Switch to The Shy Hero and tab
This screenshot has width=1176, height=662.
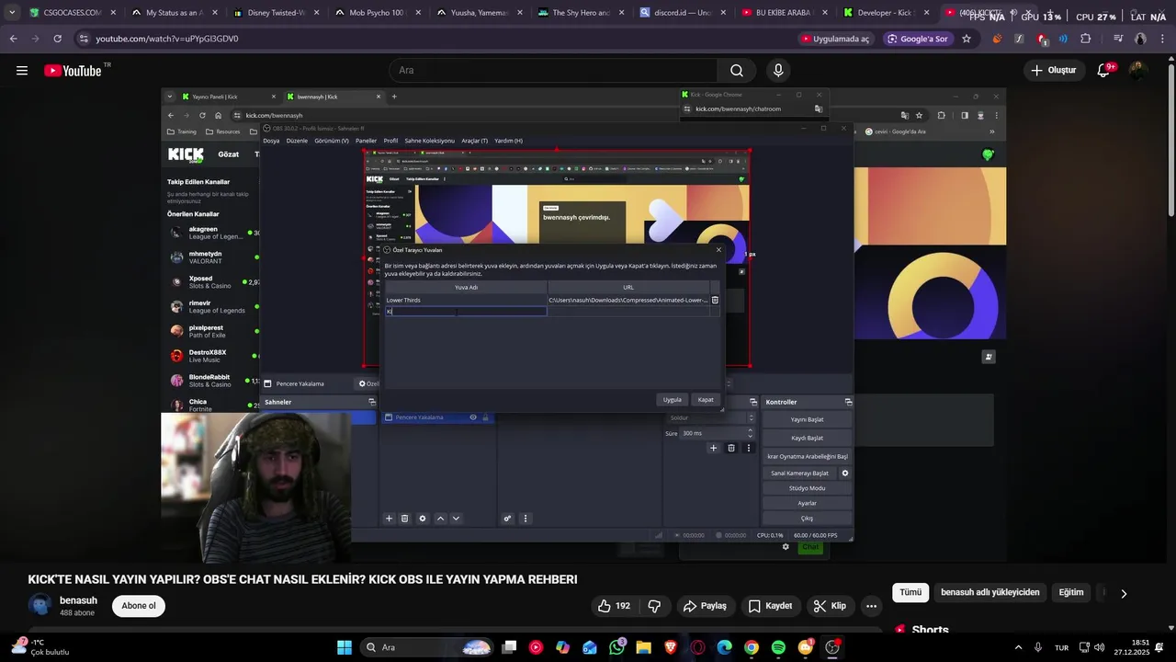tap(579, 13)
